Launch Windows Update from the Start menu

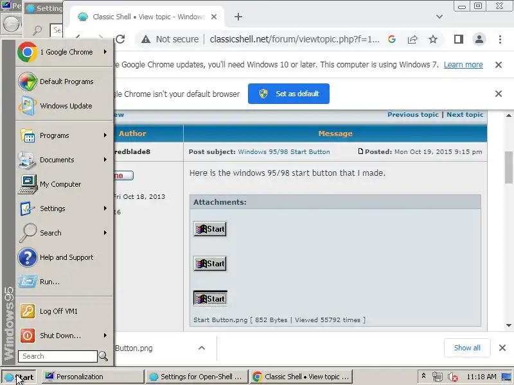click(x=64, y=106)
